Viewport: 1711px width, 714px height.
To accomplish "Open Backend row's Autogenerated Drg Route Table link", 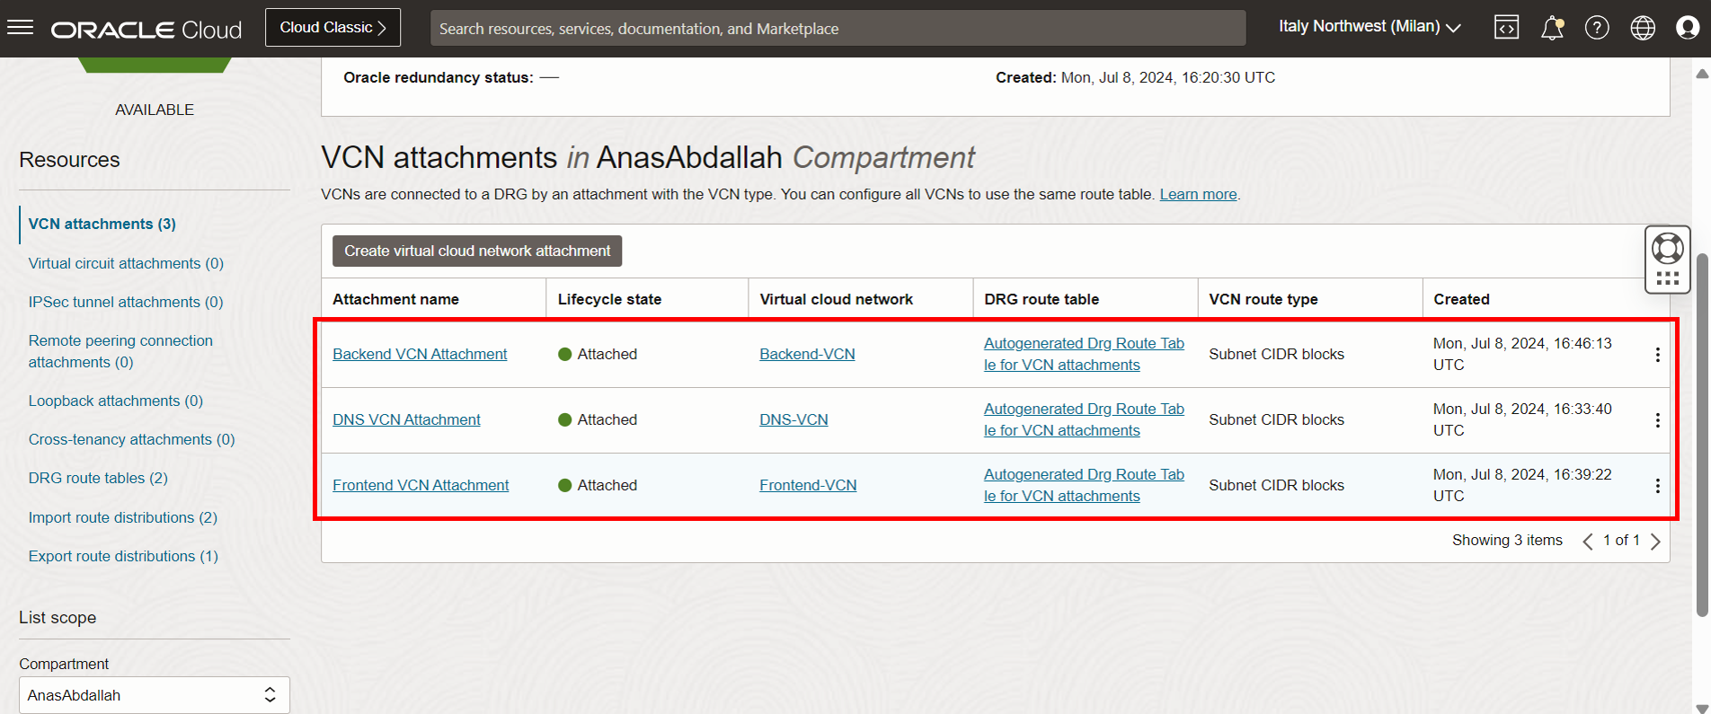I will 1084,354.
